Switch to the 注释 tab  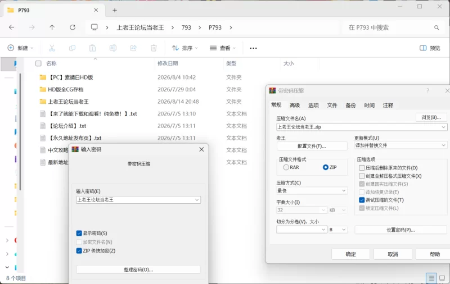coord(388,106)
